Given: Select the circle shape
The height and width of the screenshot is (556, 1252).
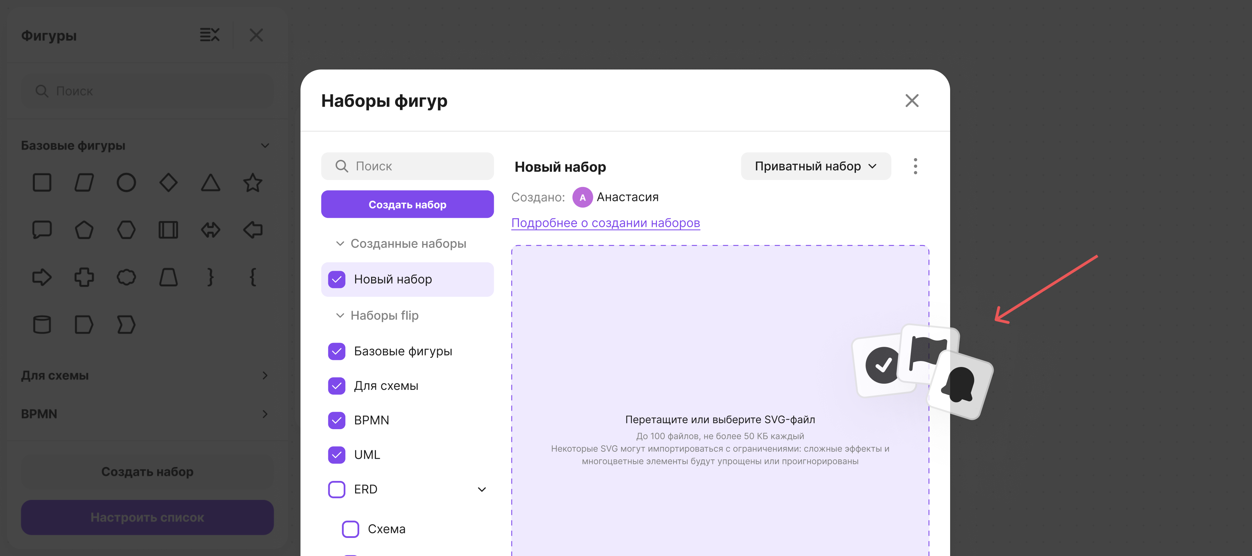Looking at the screenshot, I should 126,182.
